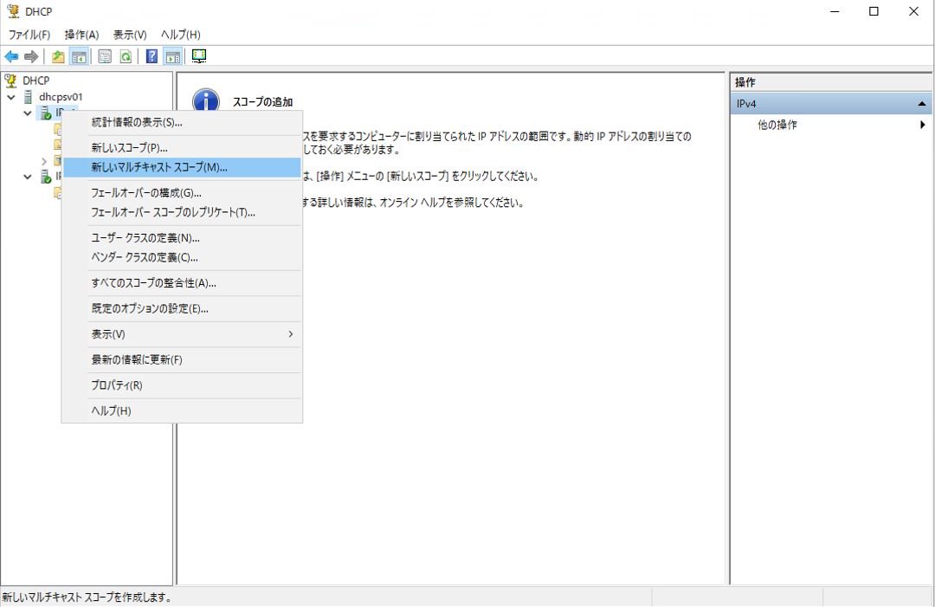Screen dimensions: 935x607
Task: Click the Up one level folder icon
Action: tap(58, 57)
